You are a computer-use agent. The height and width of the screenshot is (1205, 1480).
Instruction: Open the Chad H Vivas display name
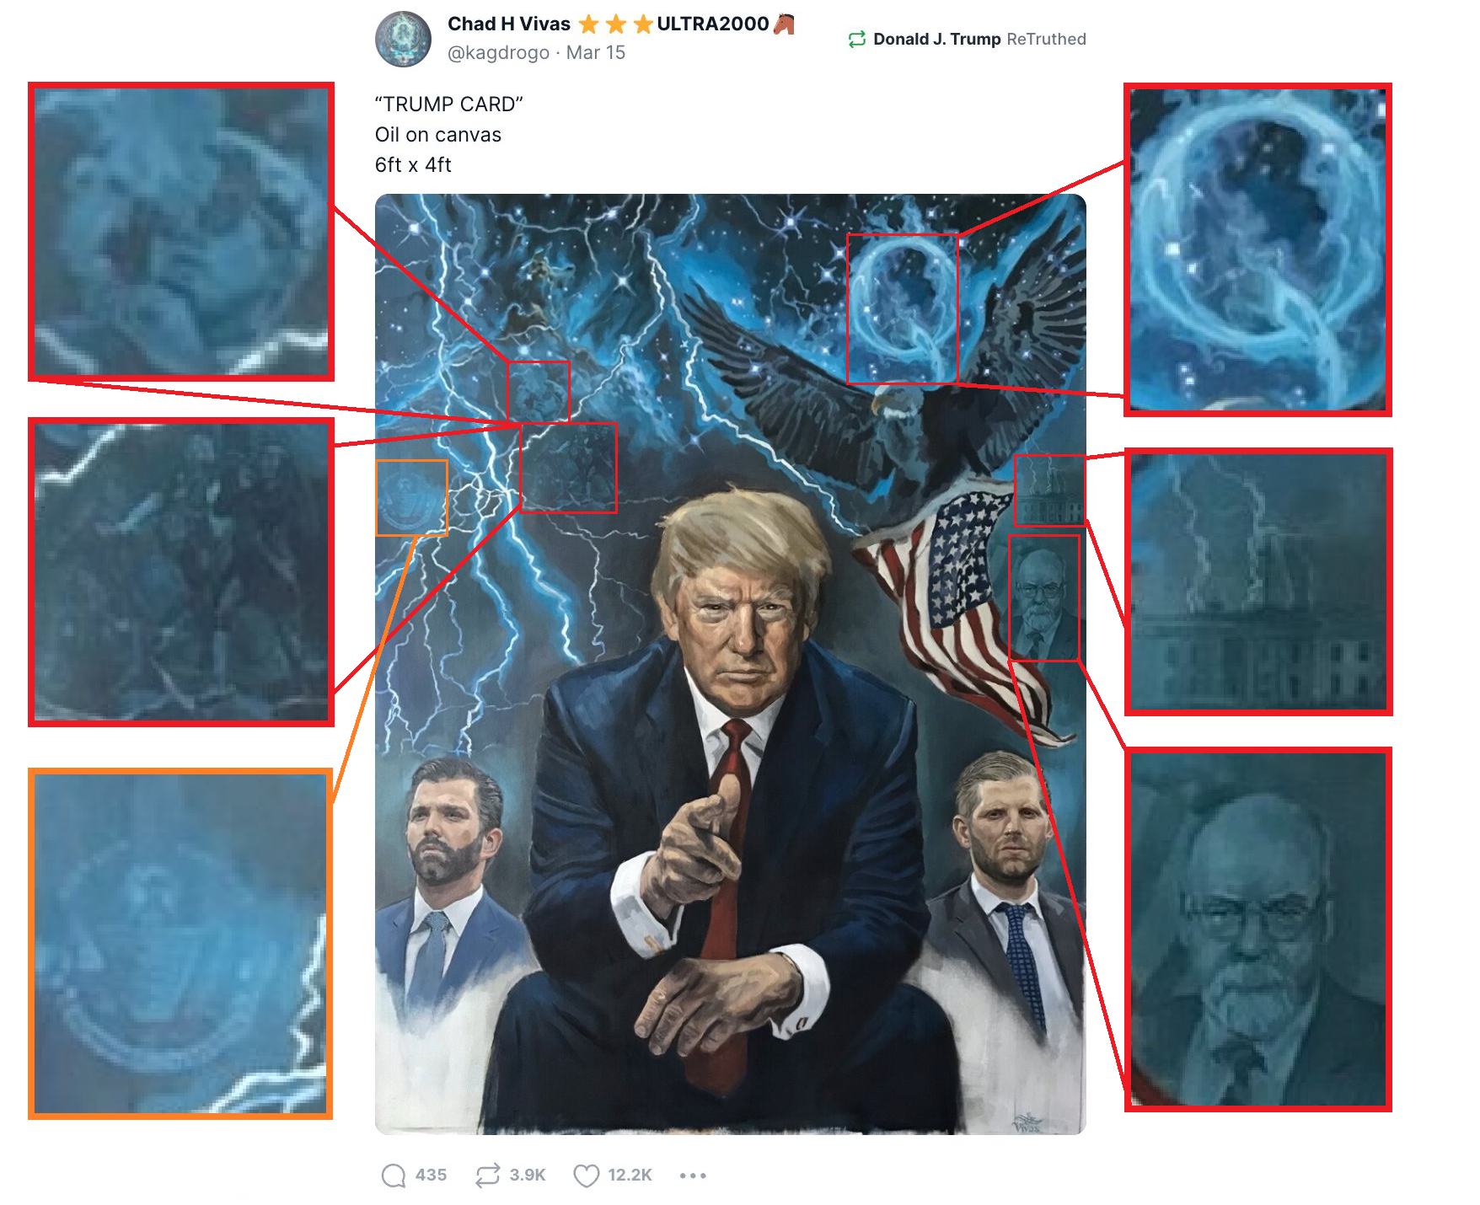tap(509, 24)
